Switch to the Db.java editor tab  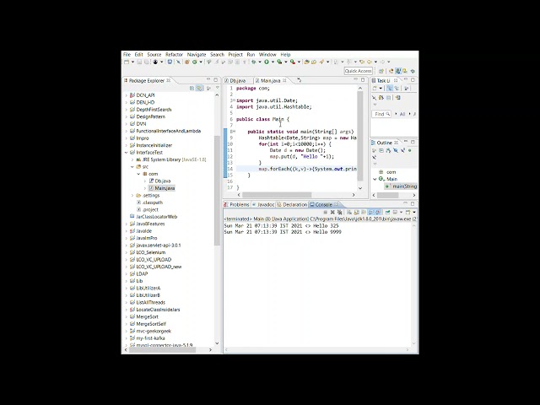tap(235, 81)
